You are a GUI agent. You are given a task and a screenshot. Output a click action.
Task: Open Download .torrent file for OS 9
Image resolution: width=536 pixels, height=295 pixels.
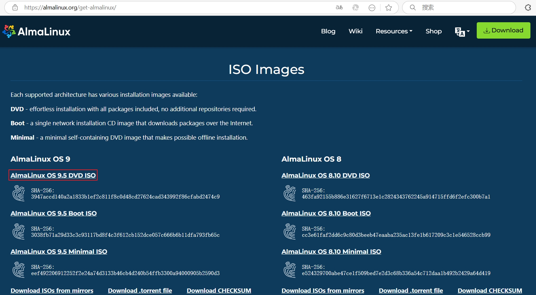[140, 290]
